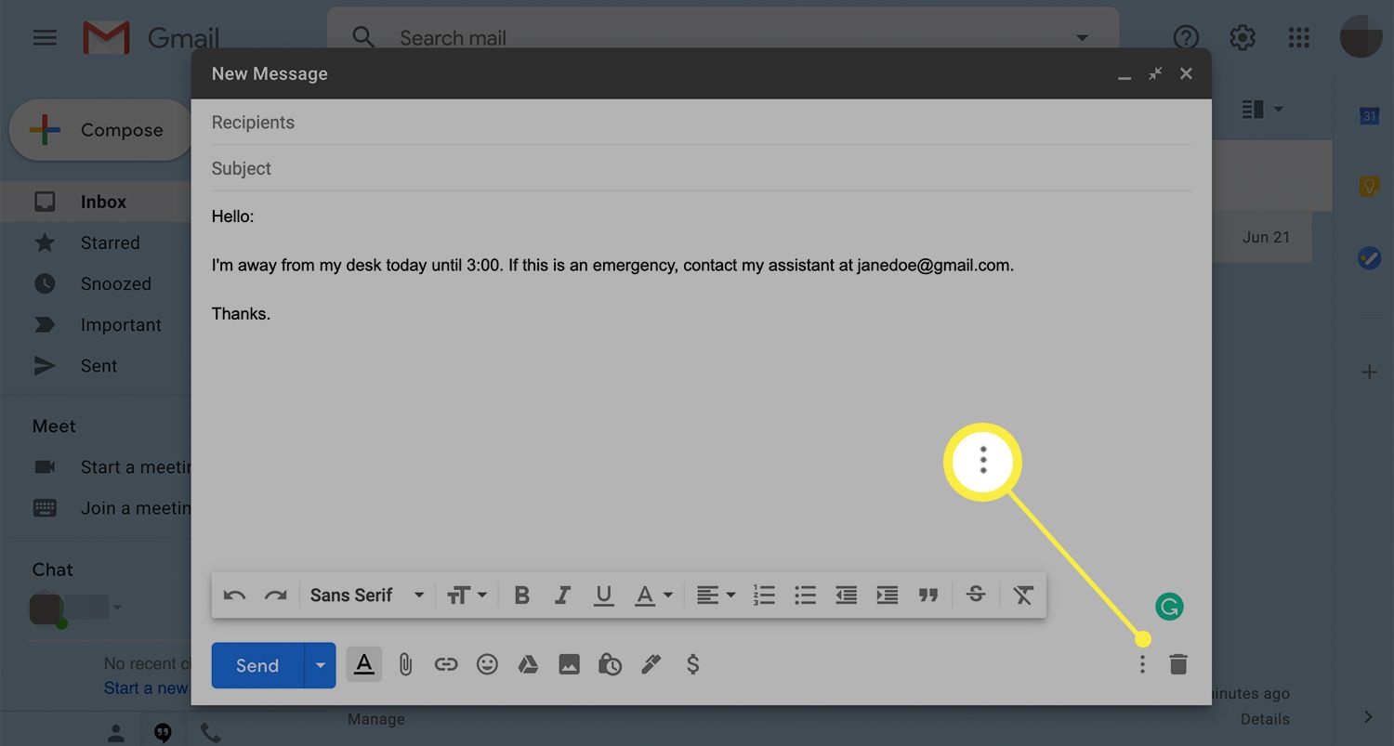Open the Support help icon
Image resolution: width=1394 pixels, height=746 pixels.
(x=1186, y=38)
